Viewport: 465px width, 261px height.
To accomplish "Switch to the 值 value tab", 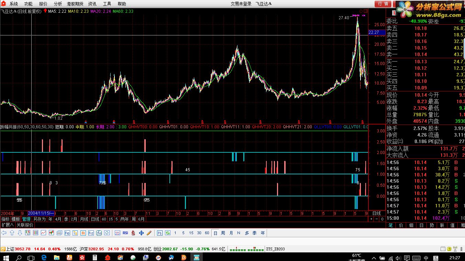I will pyautogui.click(x=453, y=225).
